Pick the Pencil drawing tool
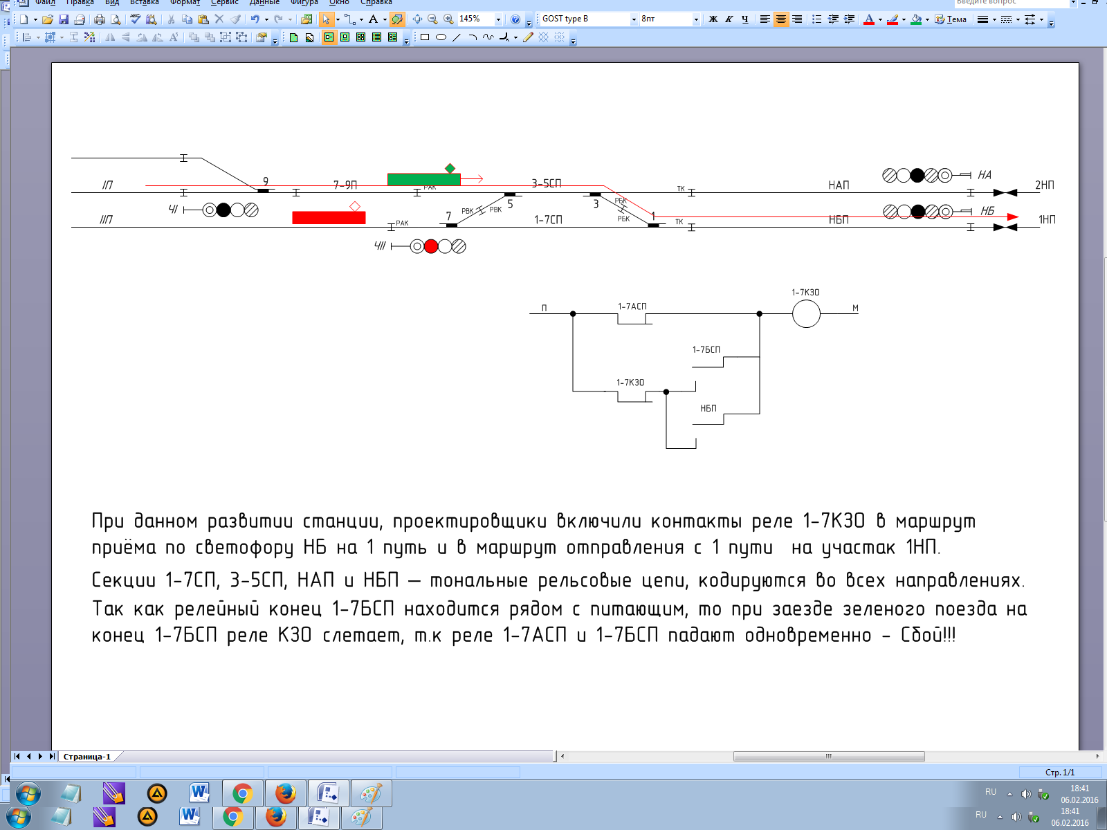This screenshot has height=830, width=1107. (x=528, y=37)
